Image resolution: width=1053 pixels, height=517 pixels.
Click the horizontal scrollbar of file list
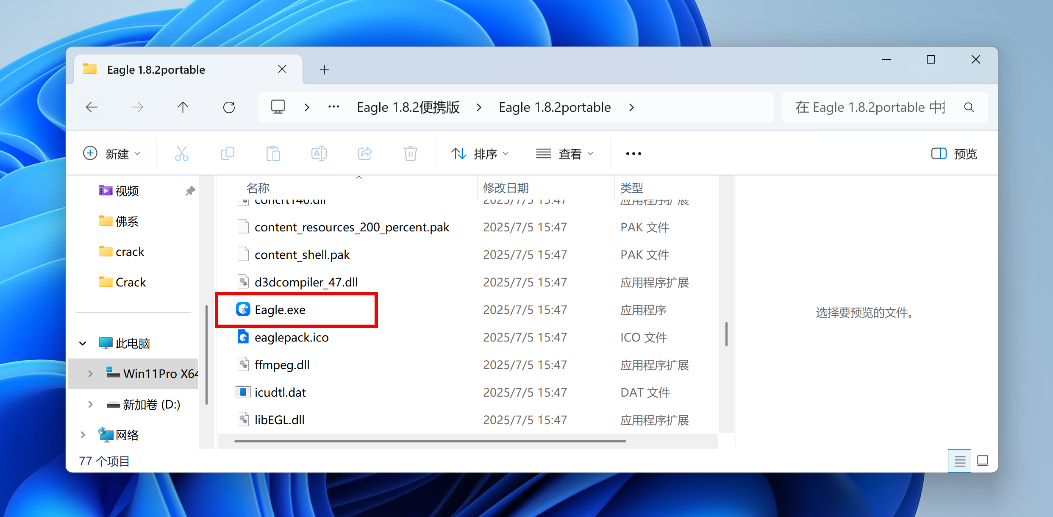[430, 441]
